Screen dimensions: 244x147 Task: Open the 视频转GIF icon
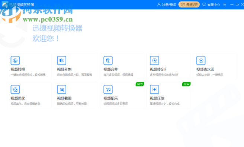click(154, 61)
